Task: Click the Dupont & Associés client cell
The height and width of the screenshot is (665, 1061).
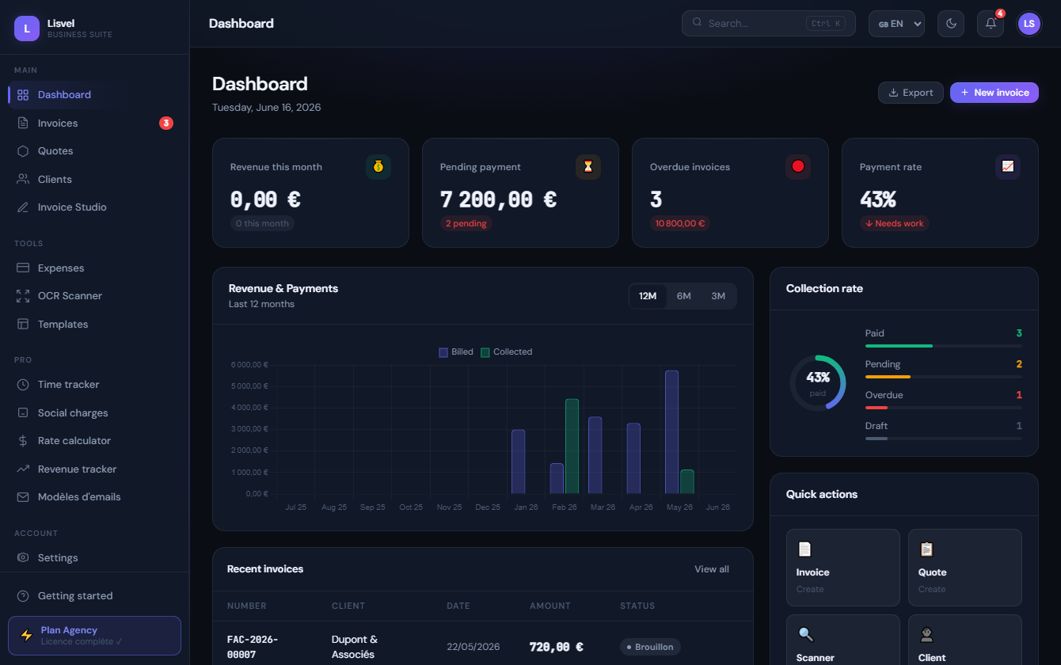Action: pos(355,647)
